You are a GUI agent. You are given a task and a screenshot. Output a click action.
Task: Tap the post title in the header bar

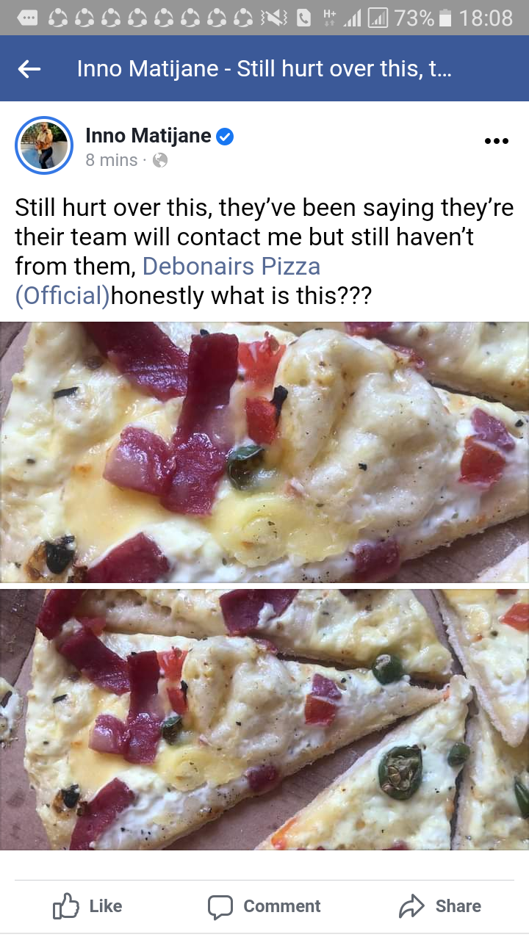point(264,69)
